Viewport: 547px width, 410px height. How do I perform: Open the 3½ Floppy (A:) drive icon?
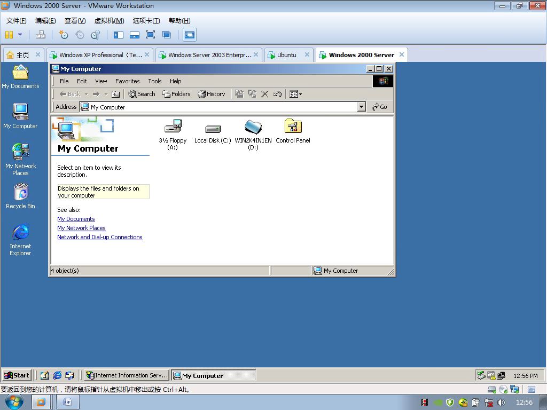173,127
